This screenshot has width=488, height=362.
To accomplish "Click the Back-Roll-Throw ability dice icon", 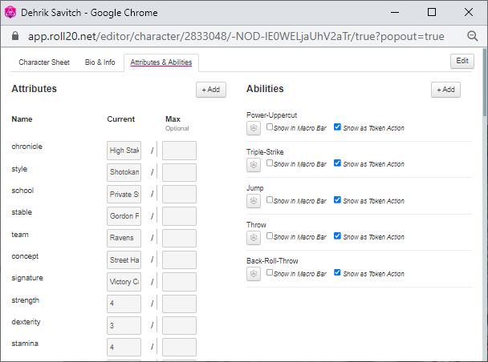I will pyautogui.click(x=253, y=274).
